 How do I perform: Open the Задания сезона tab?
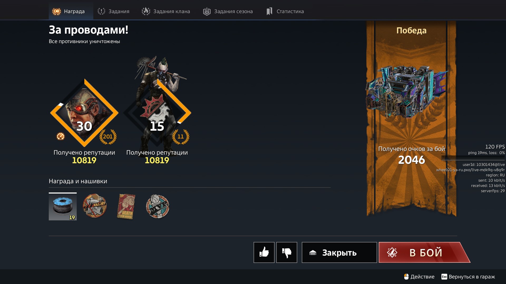pos(228,11)
